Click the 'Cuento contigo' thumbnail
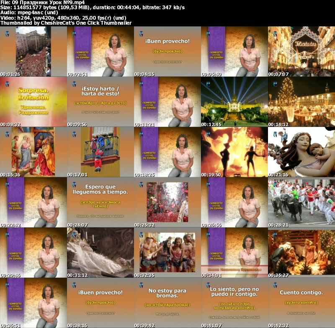 (x=301, y=303)
